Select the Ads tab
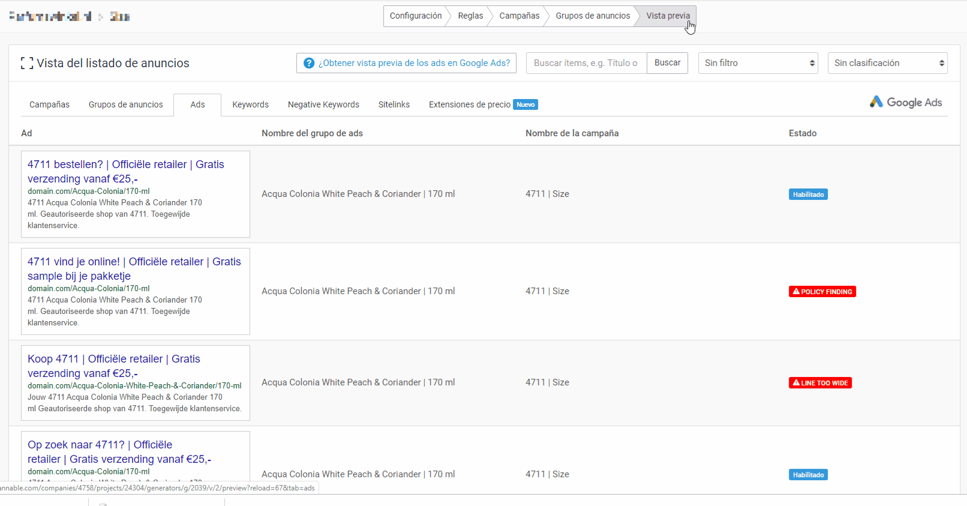The image size is (967, 506). coord(197,104)
